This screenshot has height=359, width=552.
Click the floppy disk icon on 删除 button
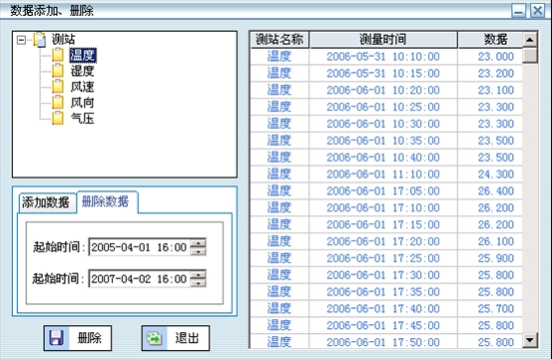pyautogui.click(x=57, y=338)
